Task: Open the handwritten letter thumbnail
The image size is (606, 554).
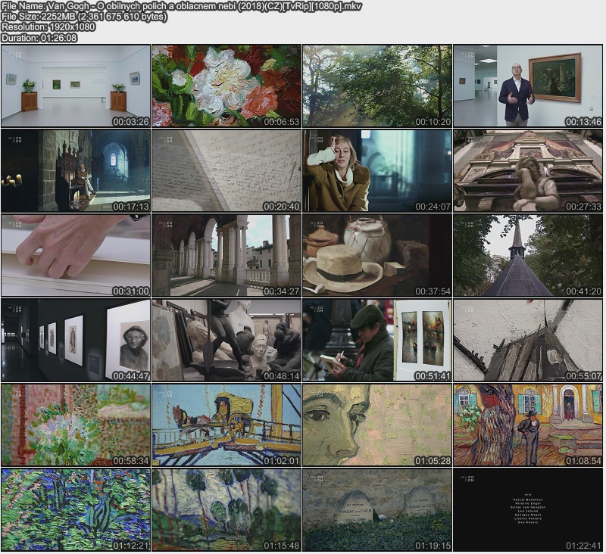Action: (226, 170)
